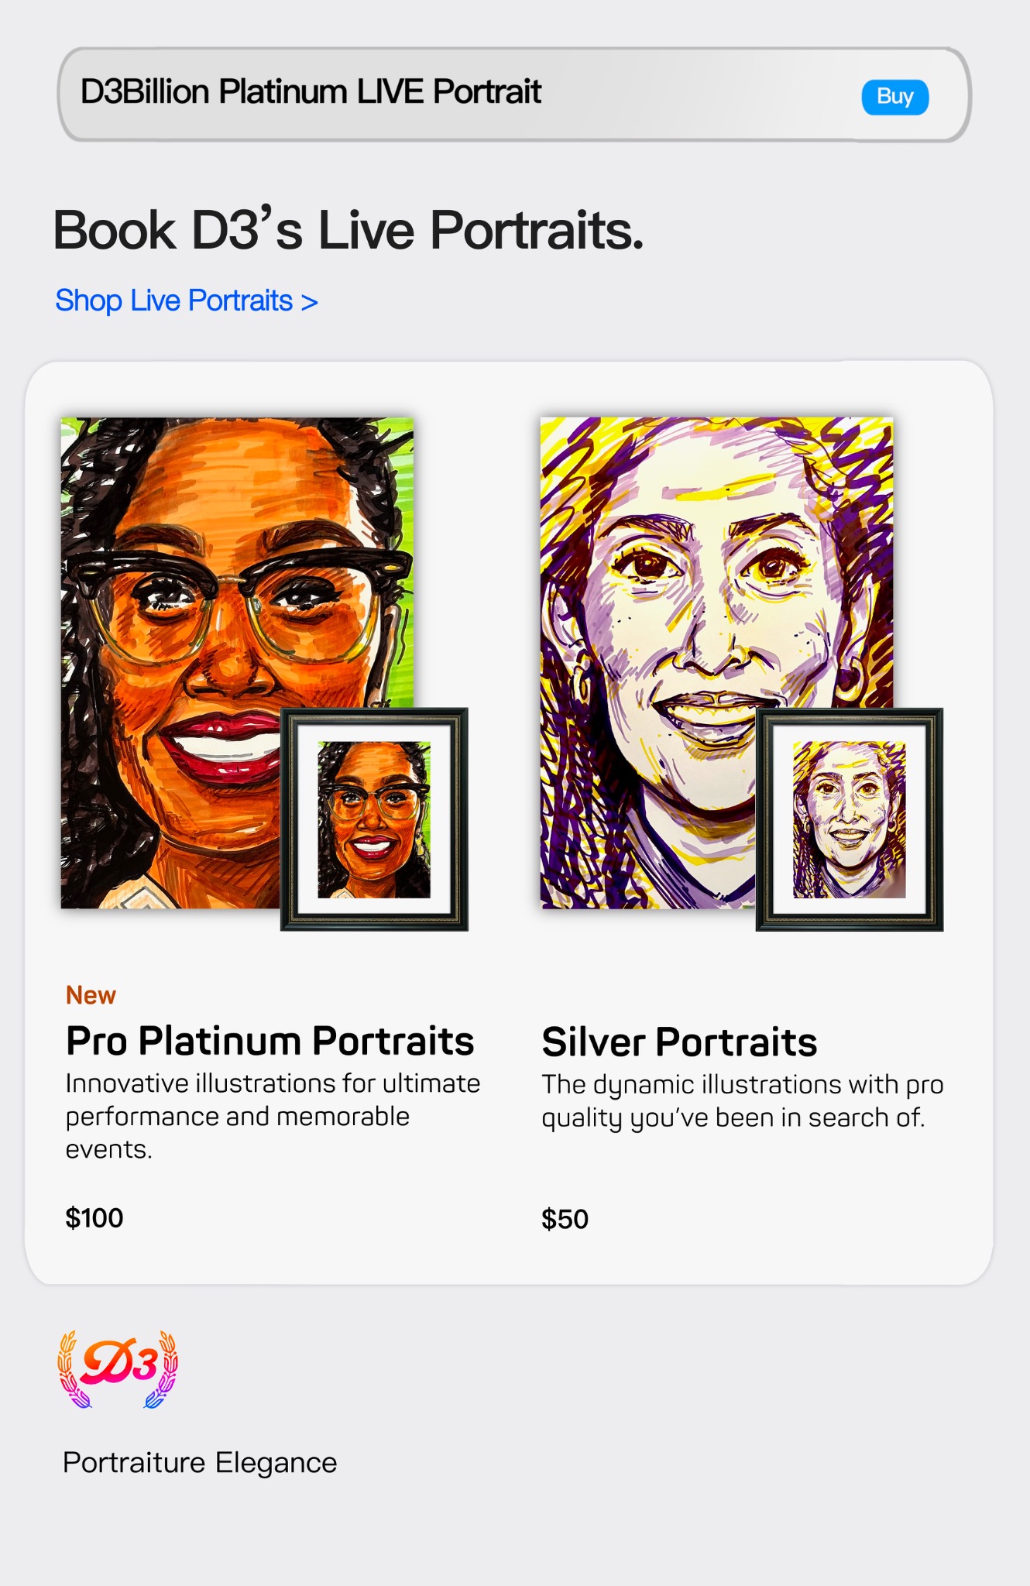Click the Book D3's Live Portraits heading
The width and height of the screenshot is (1030, 1586).
pos(348,231)
